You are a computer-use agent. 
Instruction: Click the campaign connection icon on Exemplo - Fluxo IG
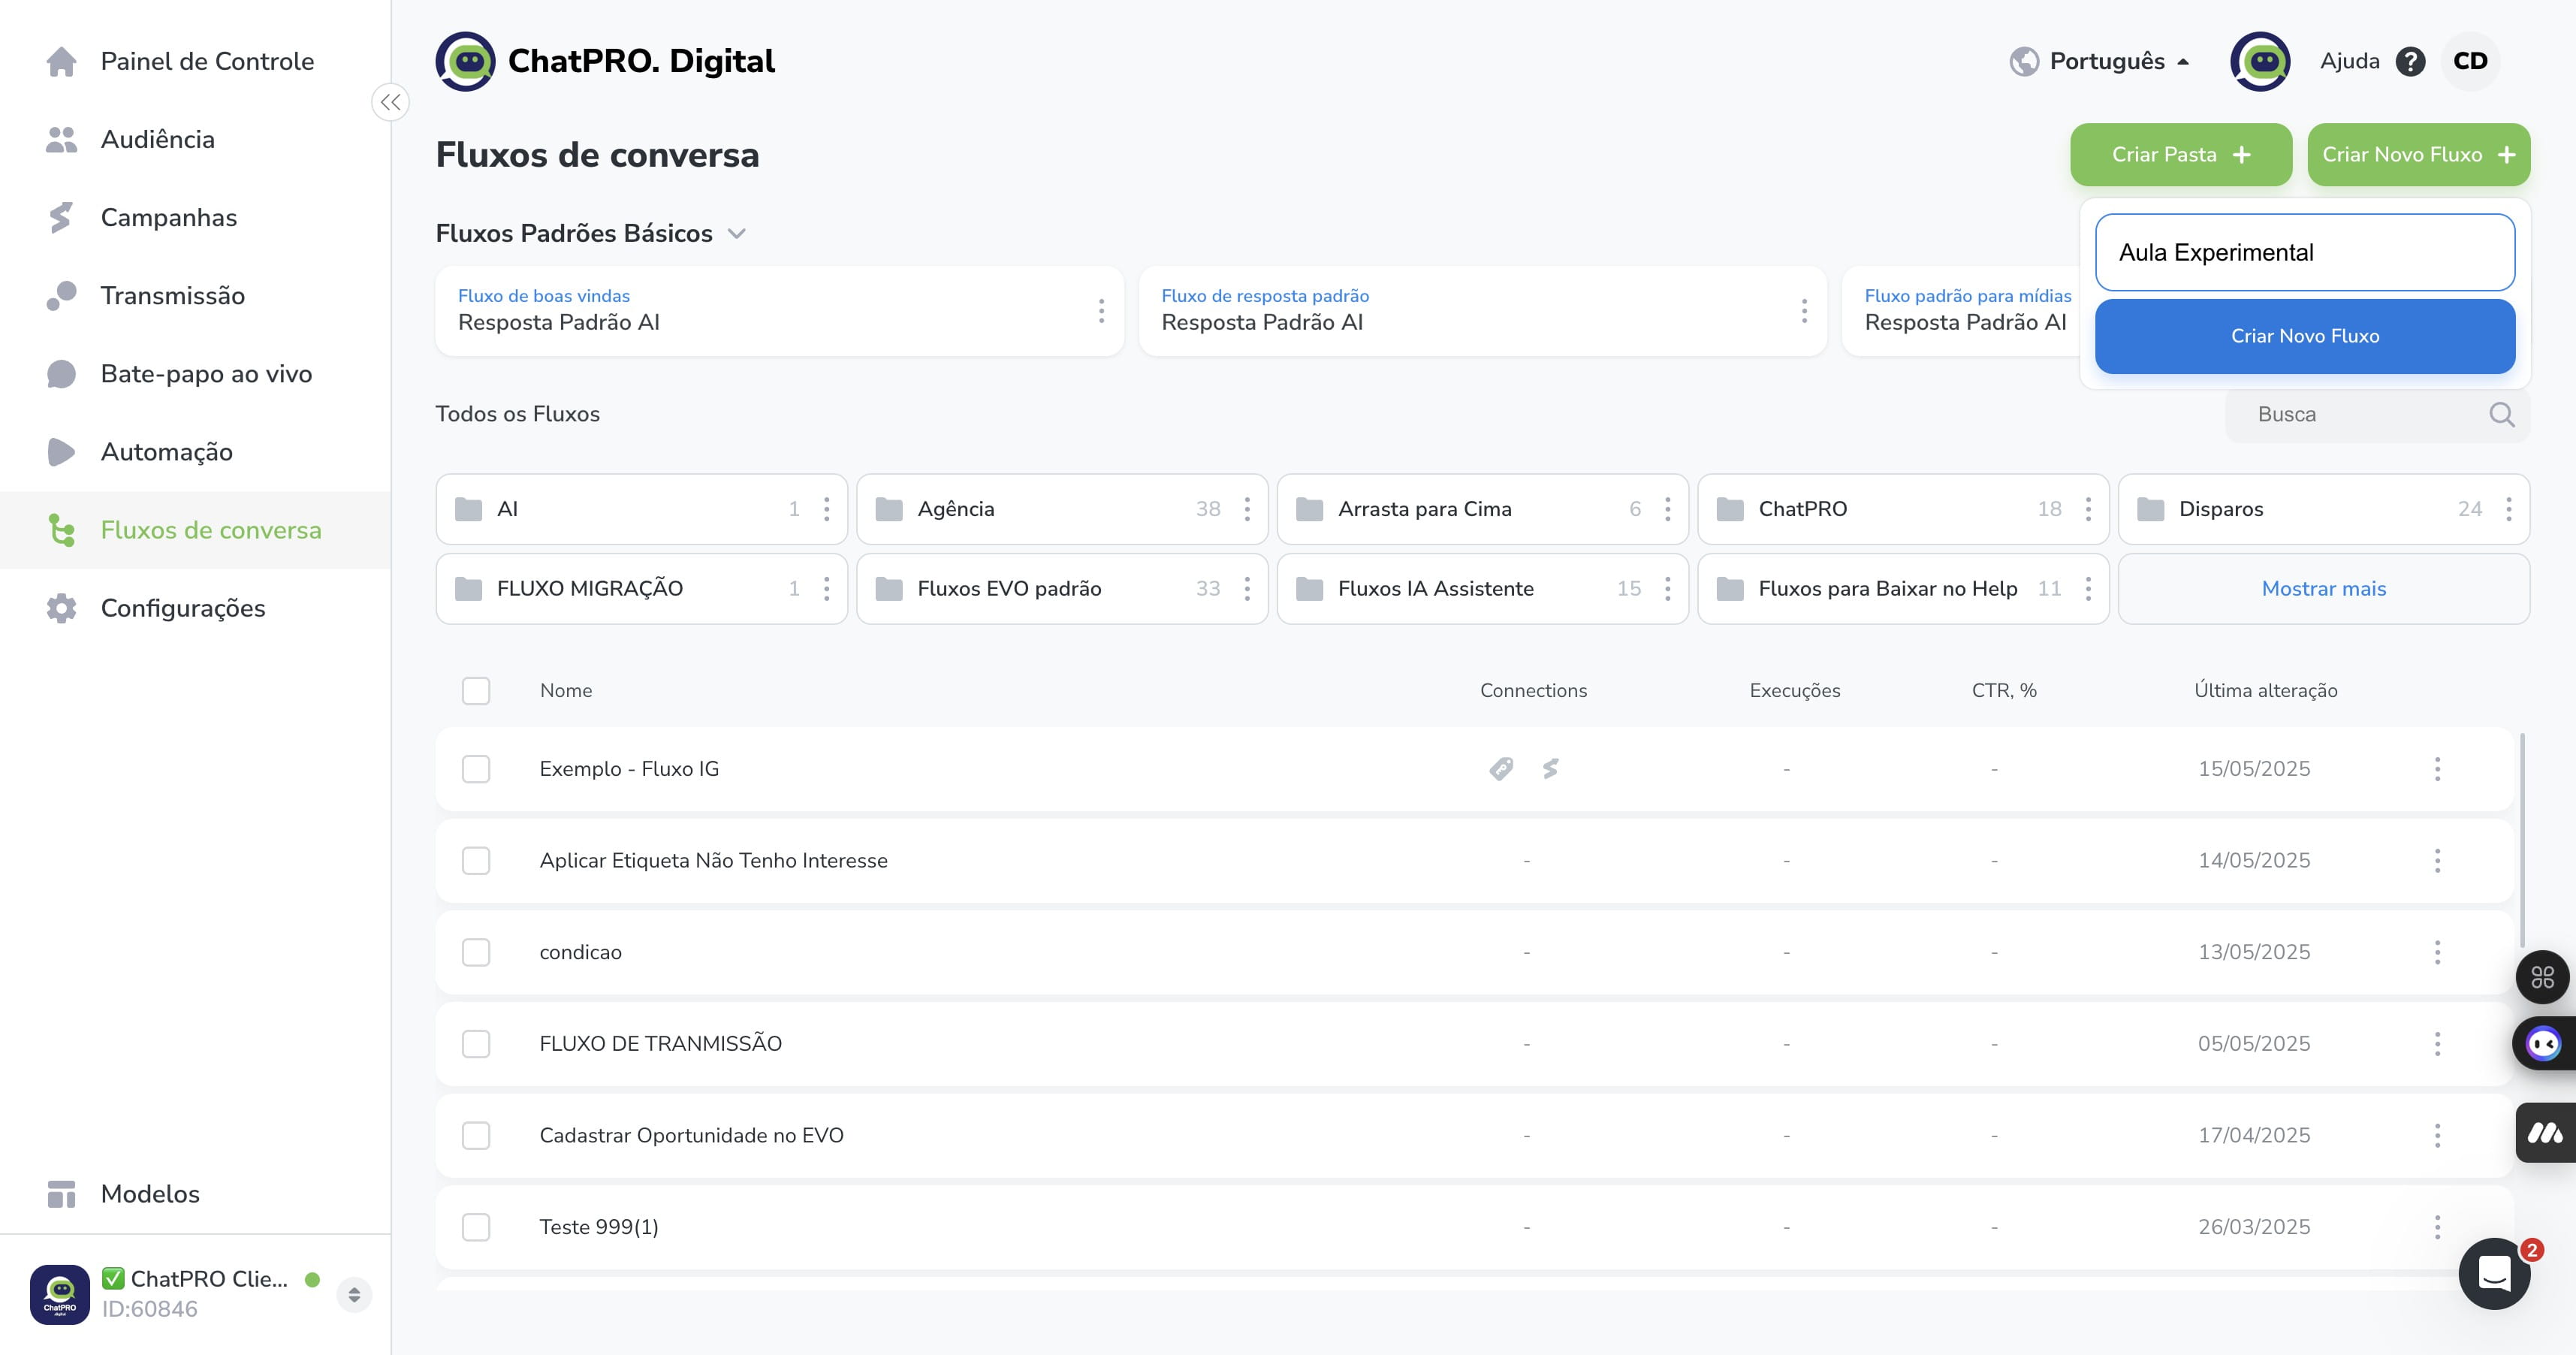coord(1550,769)
